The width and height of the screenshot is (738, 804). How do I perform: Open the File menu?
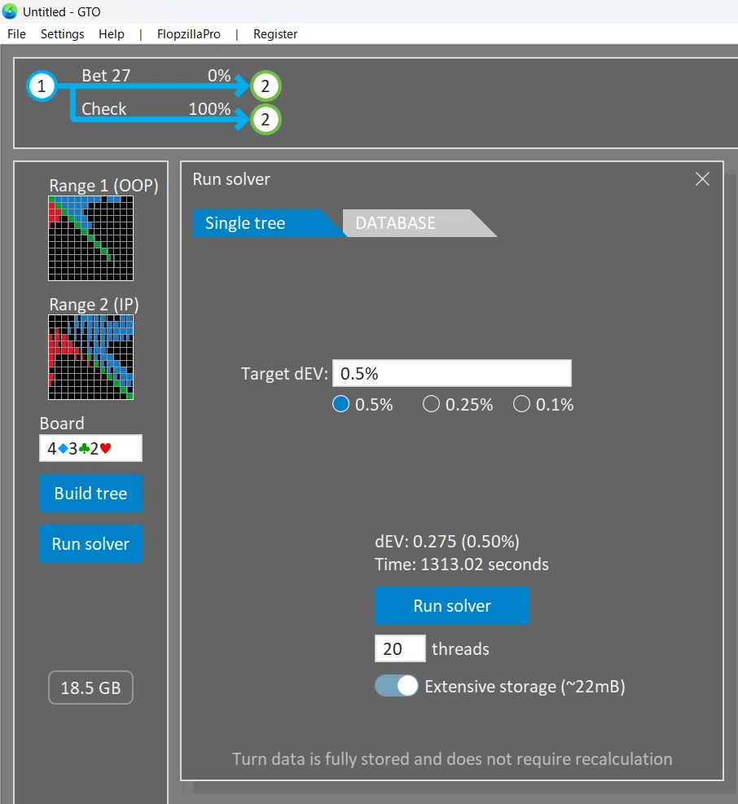point(16,34)
